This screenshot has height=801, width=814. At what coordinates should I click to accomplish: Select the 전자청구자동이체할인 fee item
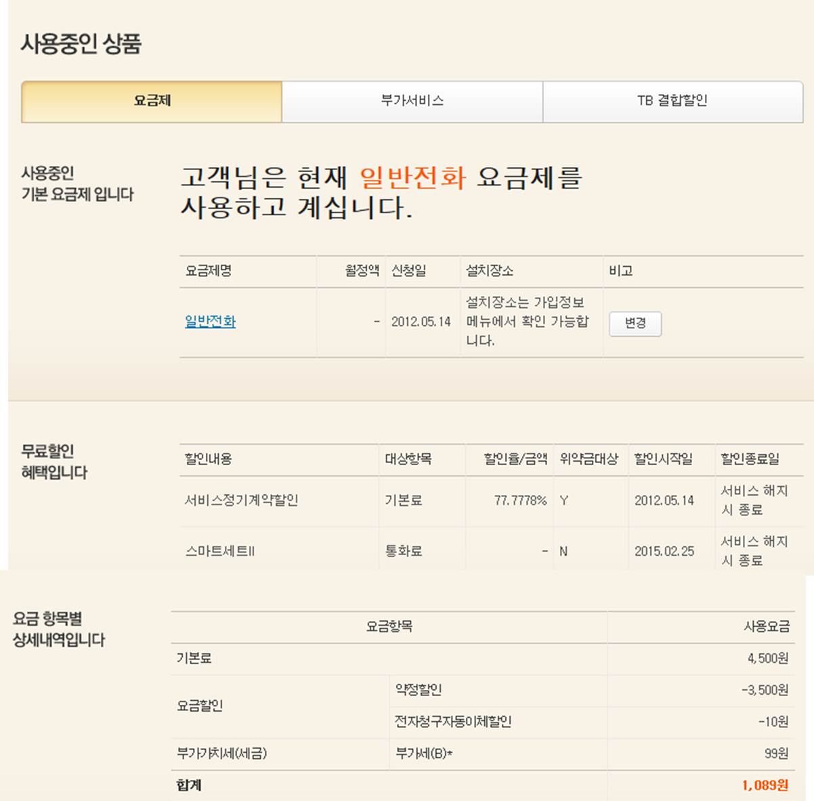(453, 722)
